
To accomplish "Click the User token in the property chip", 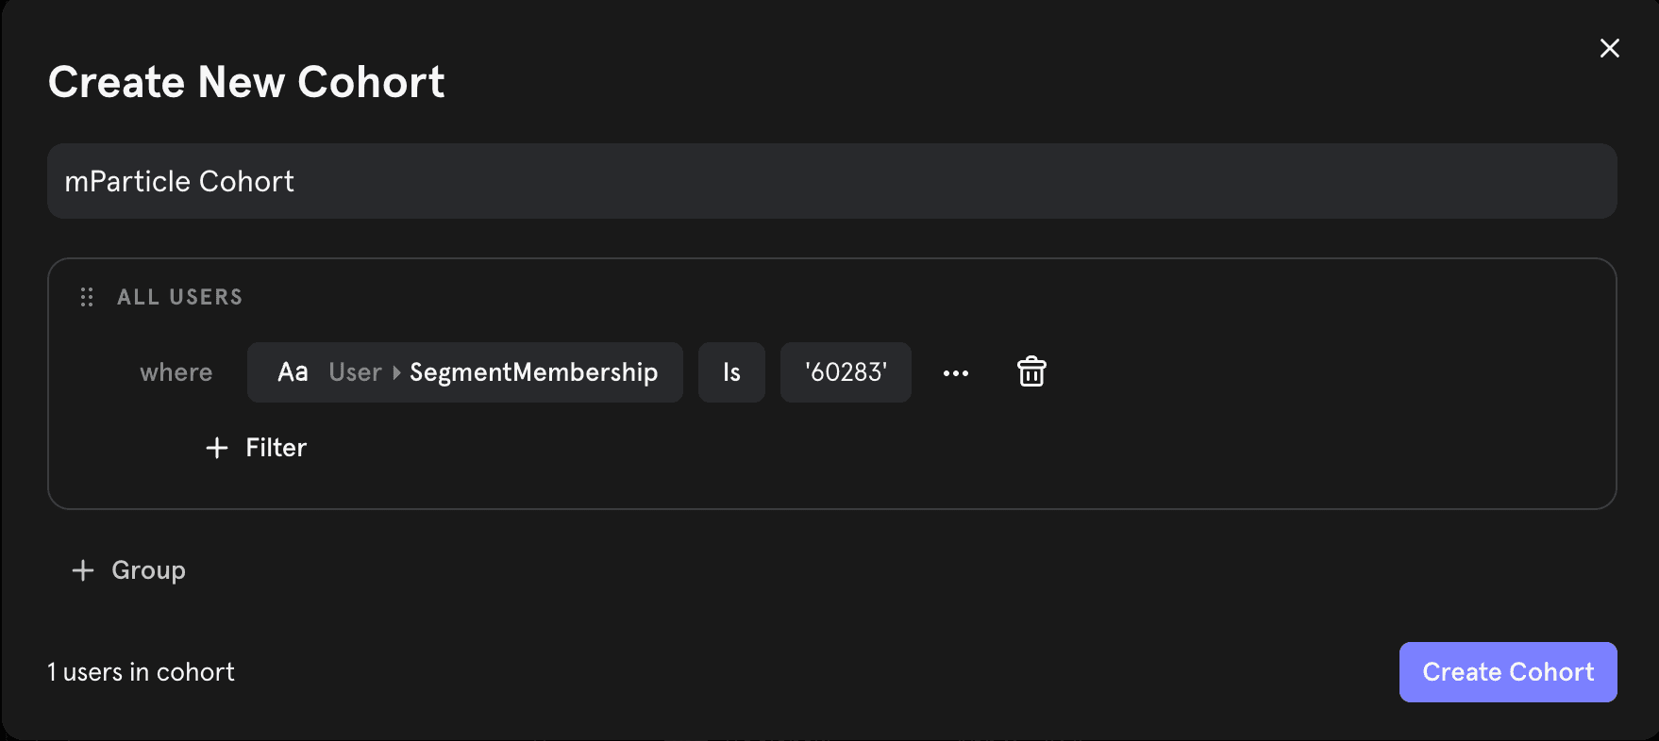I will pos(354,371).
